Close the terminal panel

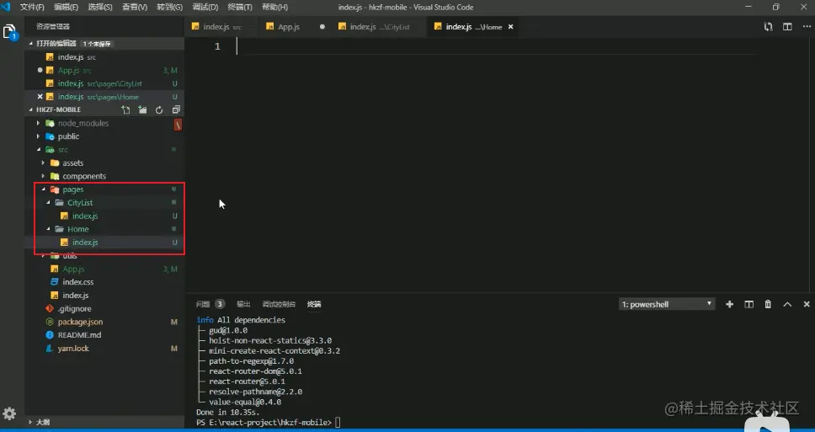click(807, 304)
